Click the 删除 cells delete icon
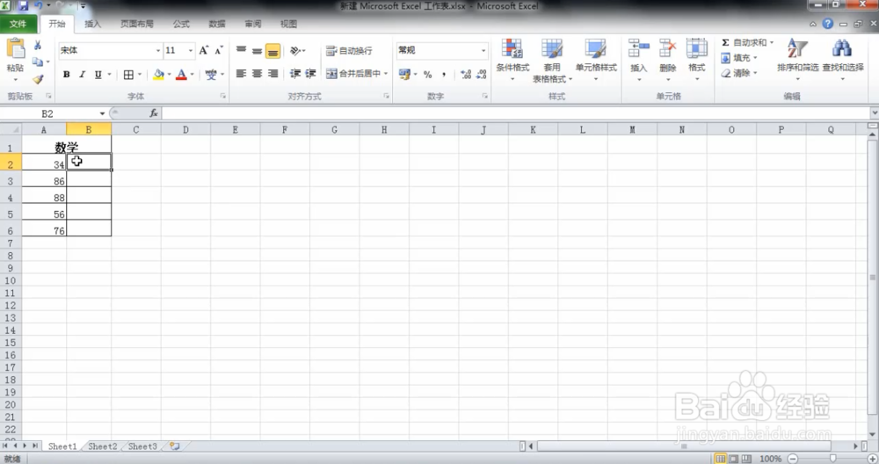Screen dimensions: 879x464 tap(667, 49)
